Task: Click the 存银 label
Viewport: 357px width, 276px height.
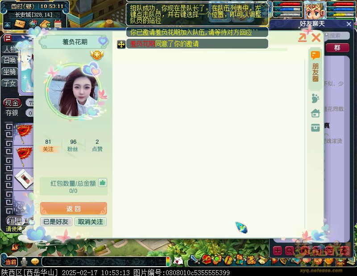Action: pyautogui.click(x=12, y=113)
